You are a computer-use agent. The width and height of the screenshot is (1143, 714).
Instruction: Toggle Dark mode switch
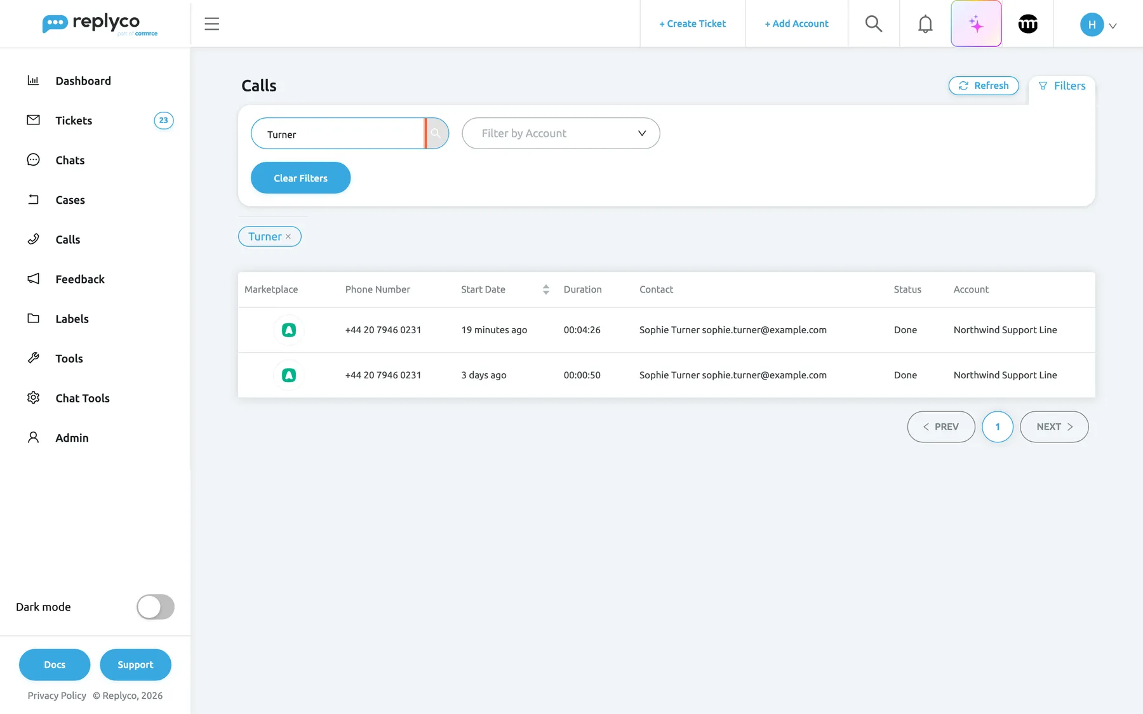click(x=156, y=607)
